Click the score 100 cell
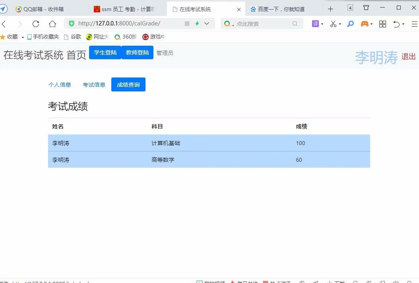This screenshot has height=283, width=419. [301, 143]
